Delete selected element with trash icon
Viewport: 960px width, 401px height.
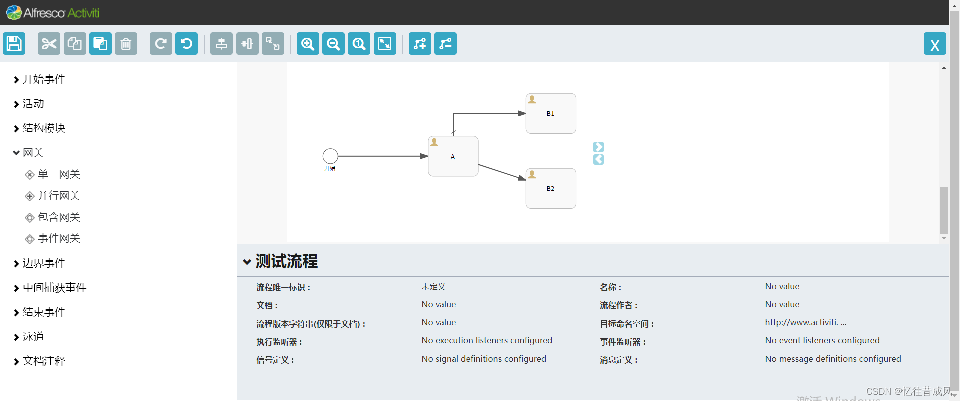[126, 44]
